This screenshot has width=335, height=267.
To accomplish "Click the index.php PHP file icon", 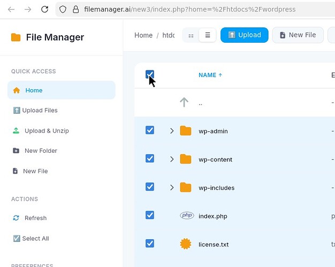I will (186, 216).
